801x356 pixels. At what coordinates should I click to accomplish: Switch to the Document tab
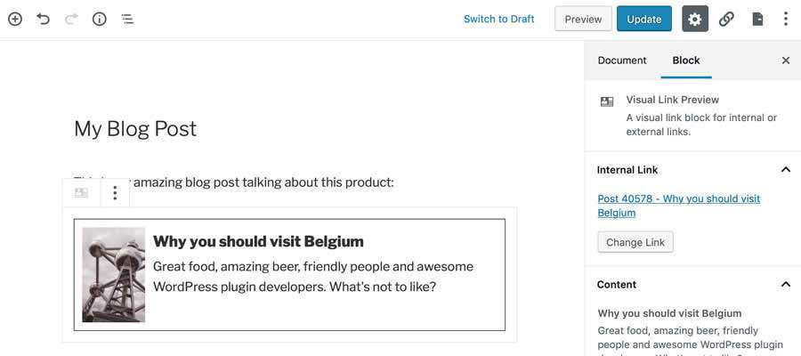click(x=622, y=61)
